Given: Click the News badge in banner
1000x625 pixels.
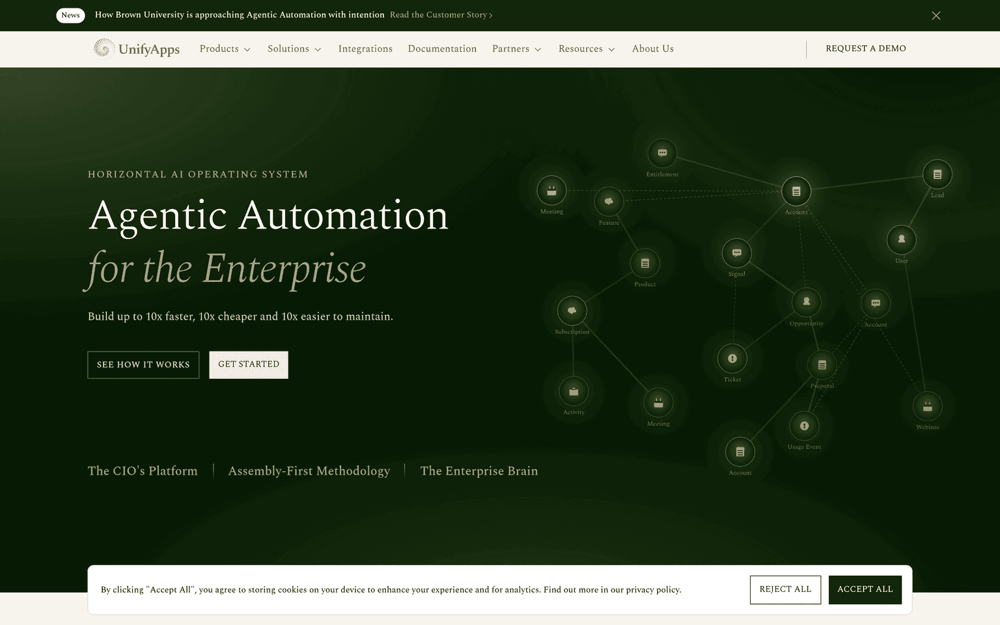Looking at the screenshot, I should click(x=70, y=15).
